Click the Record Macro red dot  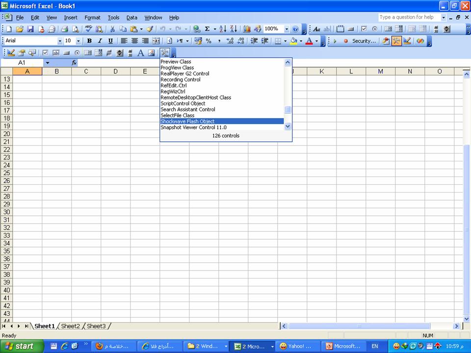click(346, 41)
